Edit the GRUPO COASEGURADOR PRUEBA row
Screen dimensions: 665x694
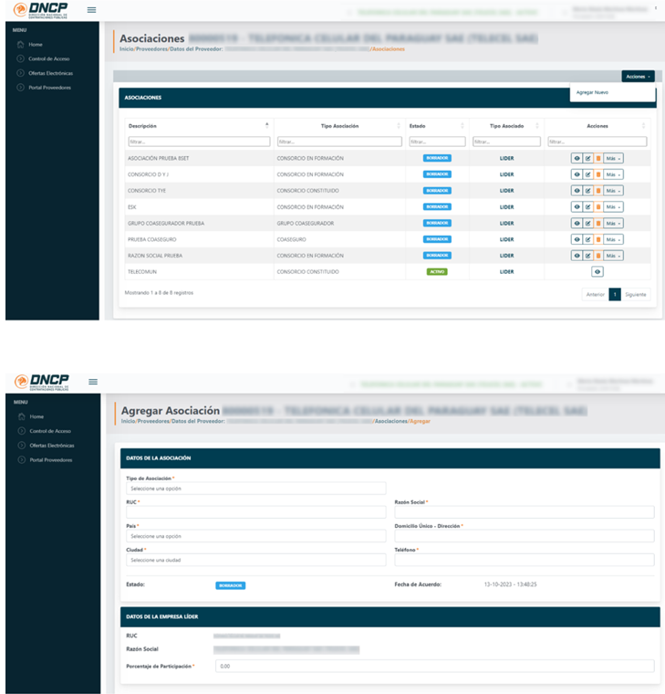tap(587, 223)
